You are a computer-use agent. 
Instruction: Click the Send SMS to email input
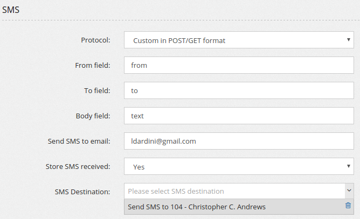238,141
